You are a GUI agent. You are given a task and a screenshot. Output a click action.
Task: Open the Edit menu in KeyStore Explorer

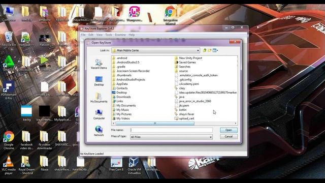91,35
